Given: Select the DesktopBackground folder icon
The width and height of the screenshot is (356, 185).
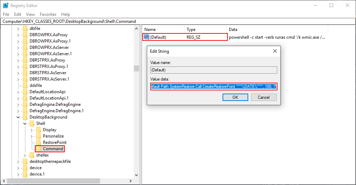Looking at the screenshot, I should pos(25,117).
